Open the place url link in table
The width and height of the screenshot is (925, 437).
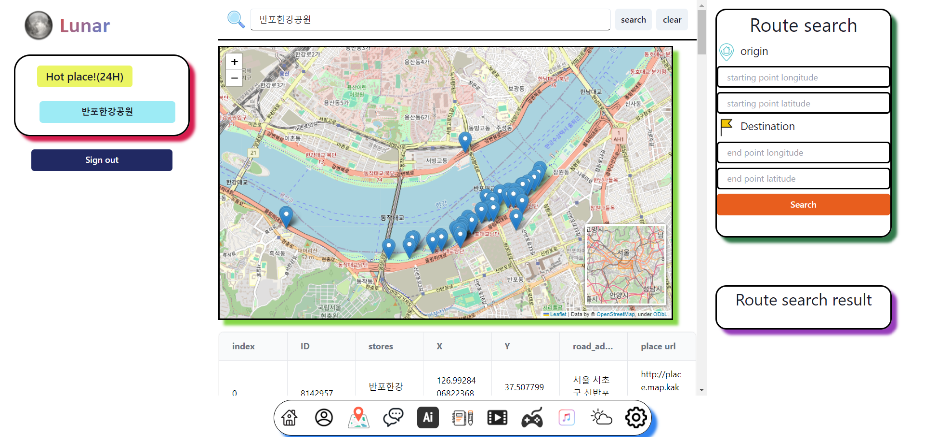(x=661, y=381)
